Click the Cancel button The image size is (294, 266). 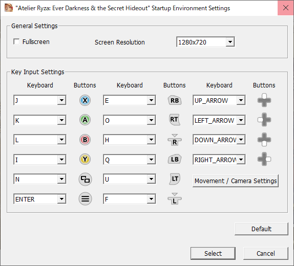(266, 253)
